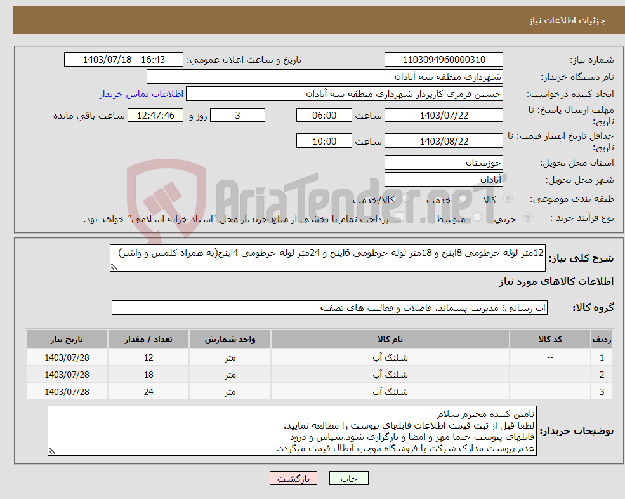Click the province field خوزستان
This screenshot has width=625, height=499.
point(444,163)
